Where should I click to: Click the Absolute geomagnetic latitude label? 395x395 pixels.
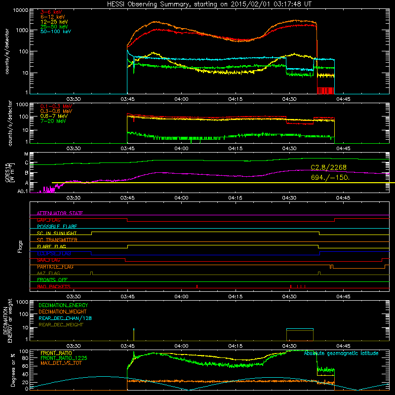[x=341, y=353]
